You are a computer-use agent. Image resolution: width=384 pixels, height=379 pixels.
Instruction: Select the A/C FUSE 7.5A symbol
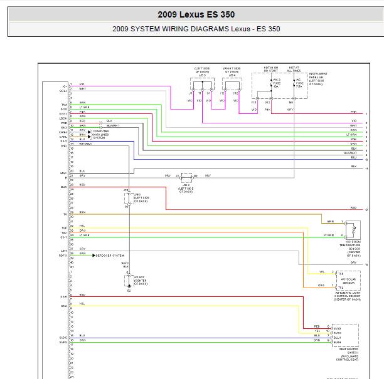pyautogui.click(x=294, y=83)
